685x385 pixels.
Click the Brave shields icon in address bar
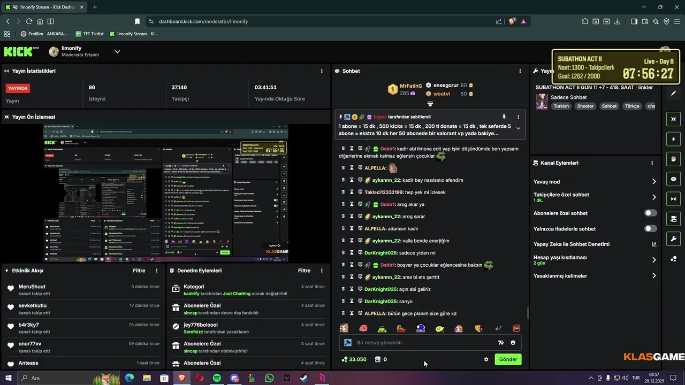tap(512, 21)
